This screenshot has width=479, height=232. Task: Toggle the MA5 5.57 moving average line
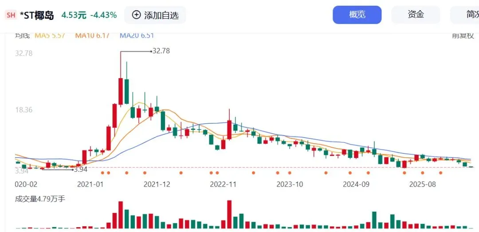50,35
